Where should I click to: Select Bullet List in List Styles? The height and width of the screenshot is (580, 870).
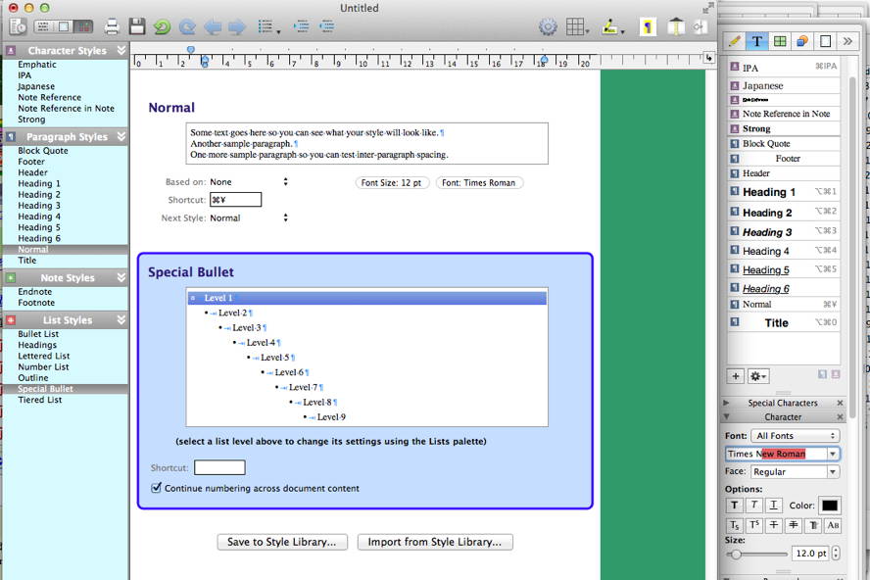[x=38, y=334]
